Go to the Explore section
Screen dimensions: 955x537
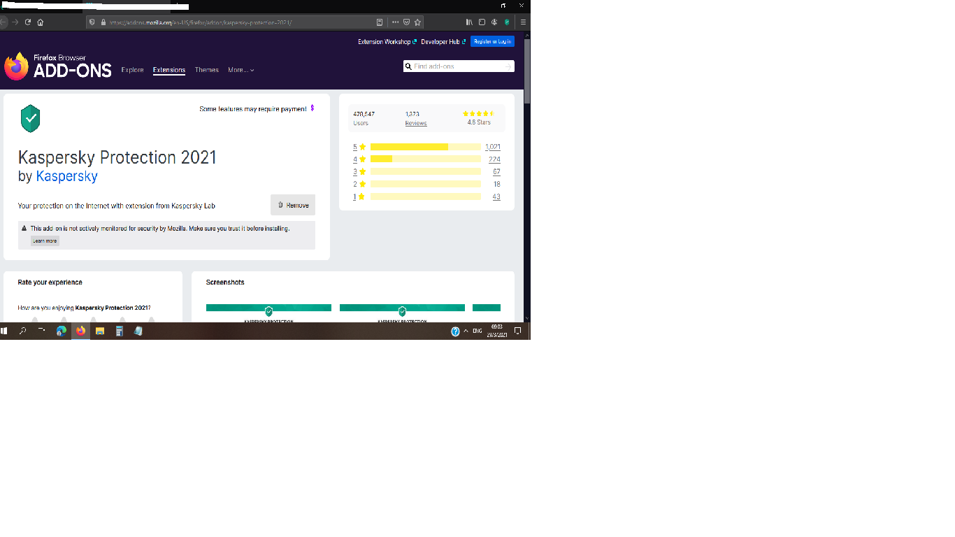[132, 70]
